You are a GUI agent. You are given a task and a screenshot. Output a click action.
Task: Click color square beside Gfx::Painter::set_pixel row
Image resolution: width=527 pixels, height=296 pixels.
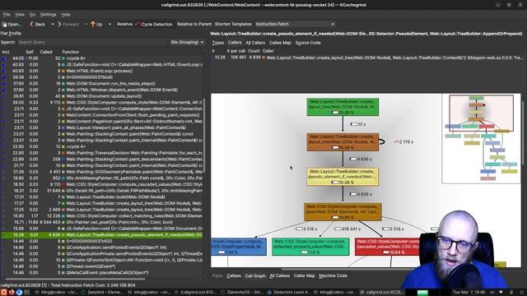[63, 222]
